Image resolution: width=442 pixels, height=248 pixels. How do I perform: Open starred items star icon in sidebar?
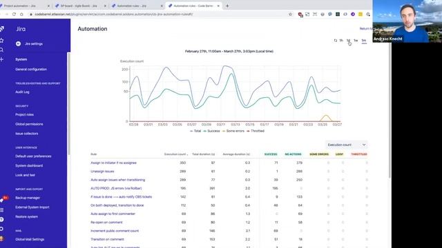(x=1, y=41)
